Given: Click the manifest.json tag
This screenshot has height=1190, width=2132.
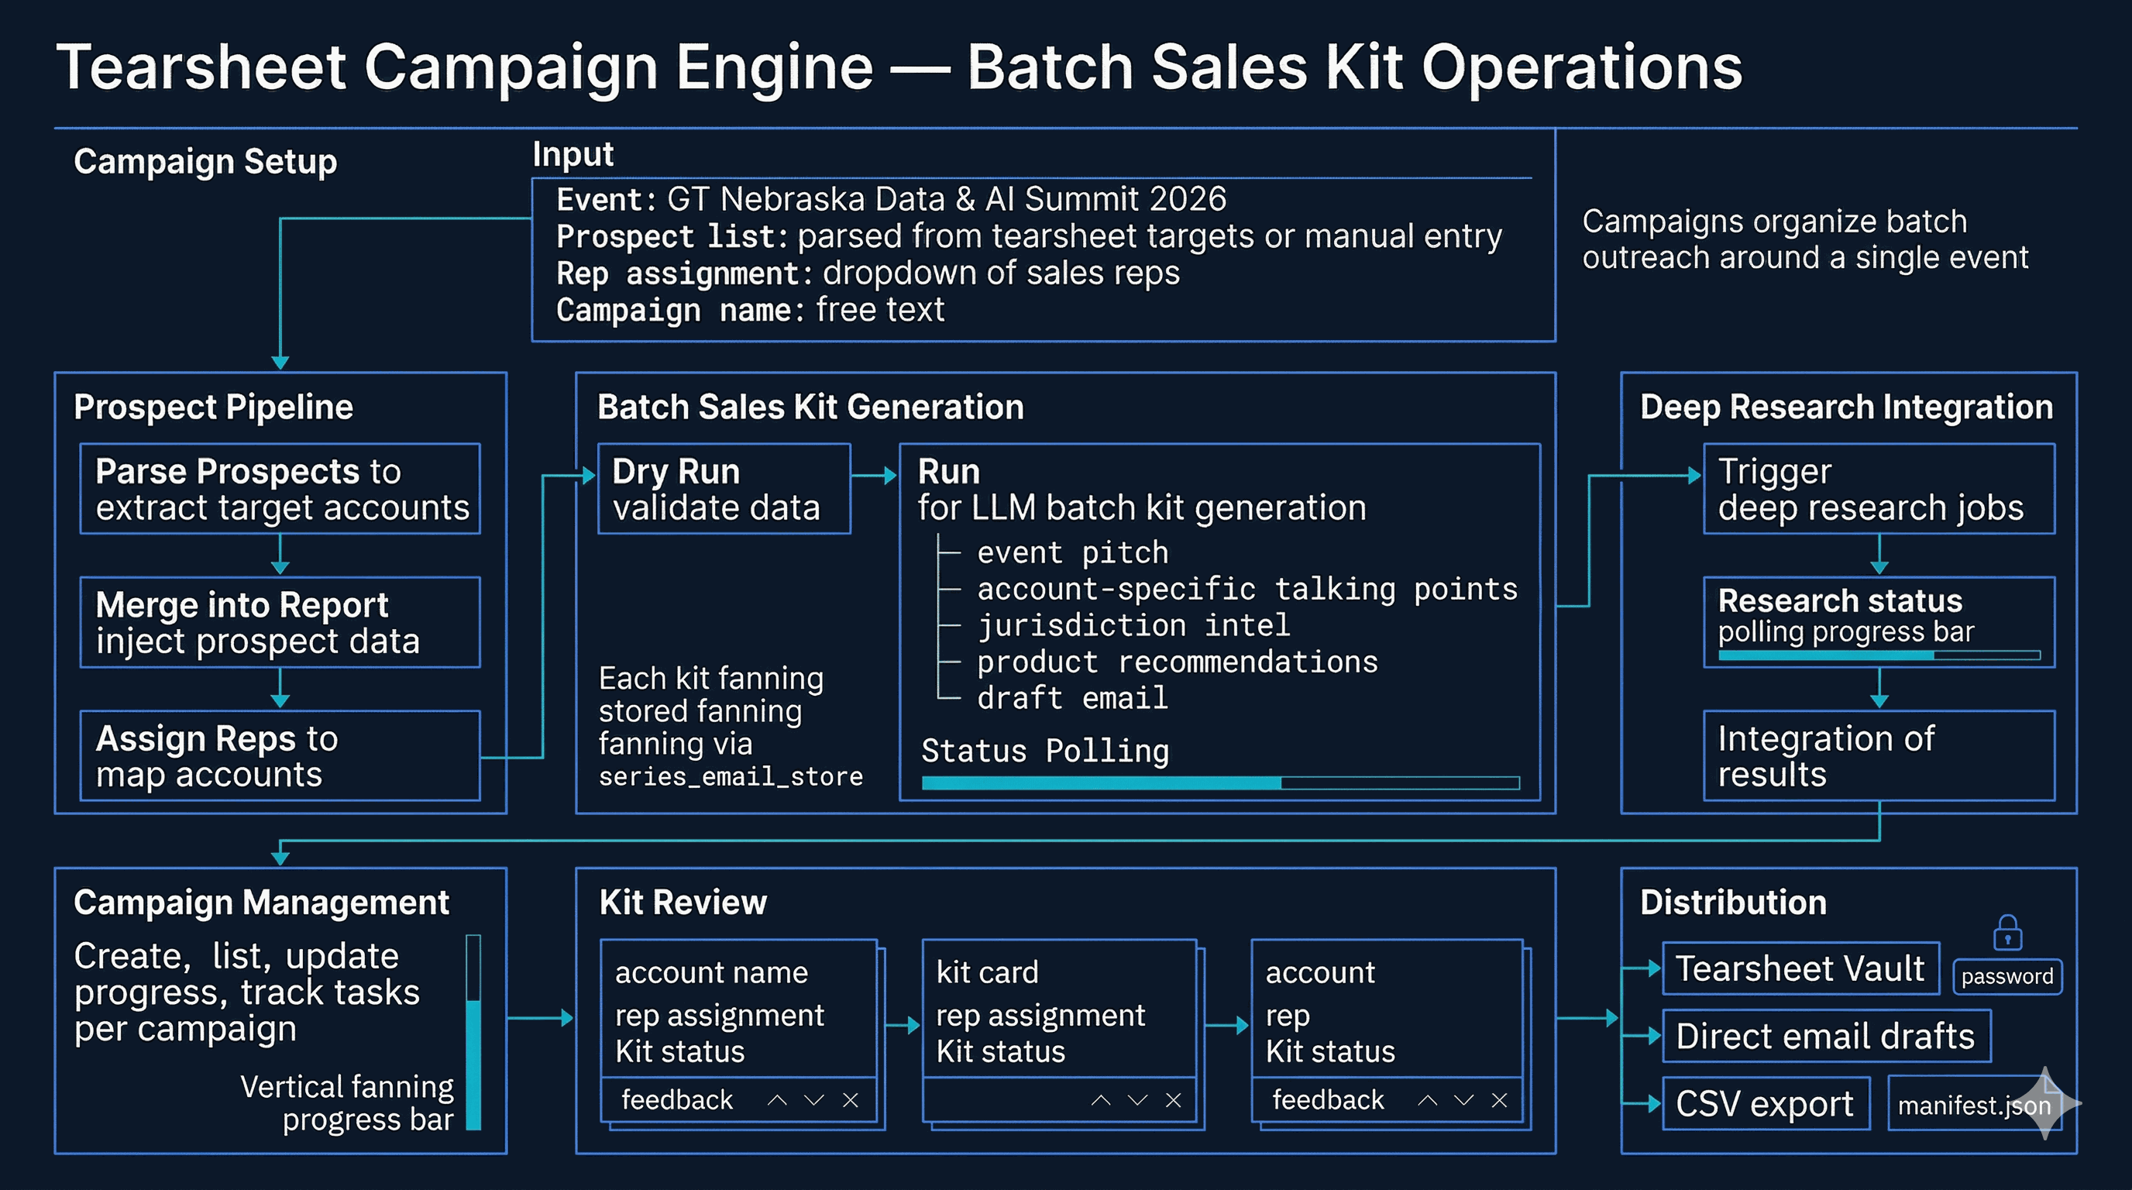Looking at the screenshot, I should click(1974, 1105).
